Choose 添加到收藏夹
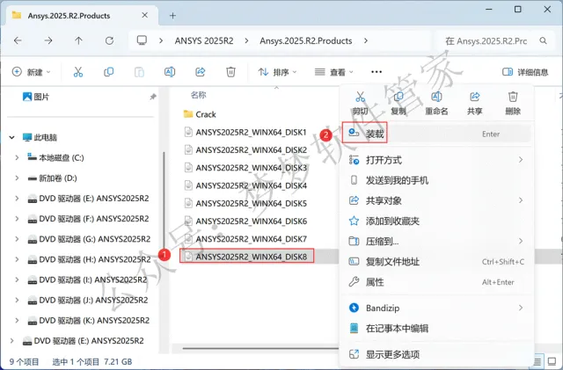 point(436,221)
